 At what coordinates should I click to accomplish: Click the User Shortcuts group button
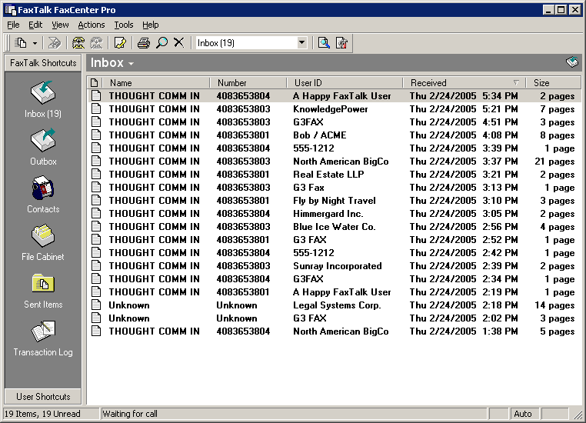(x=43, y=397)
